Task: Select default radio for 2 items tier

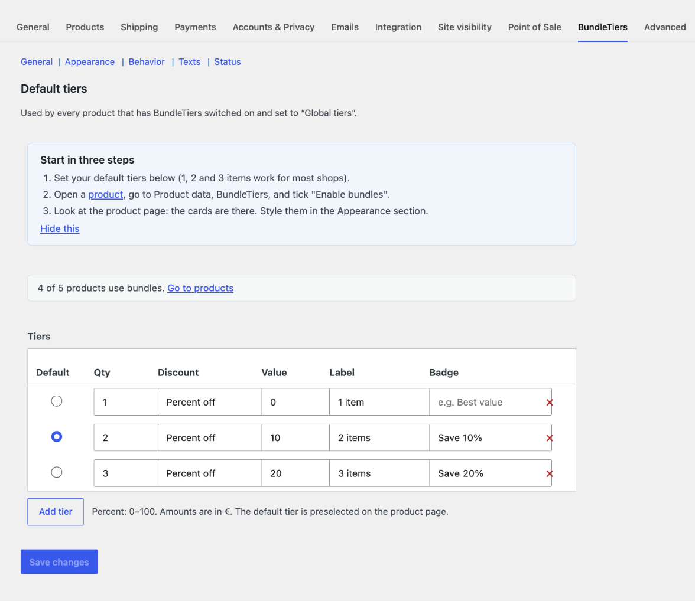Action: pos(56,437)
